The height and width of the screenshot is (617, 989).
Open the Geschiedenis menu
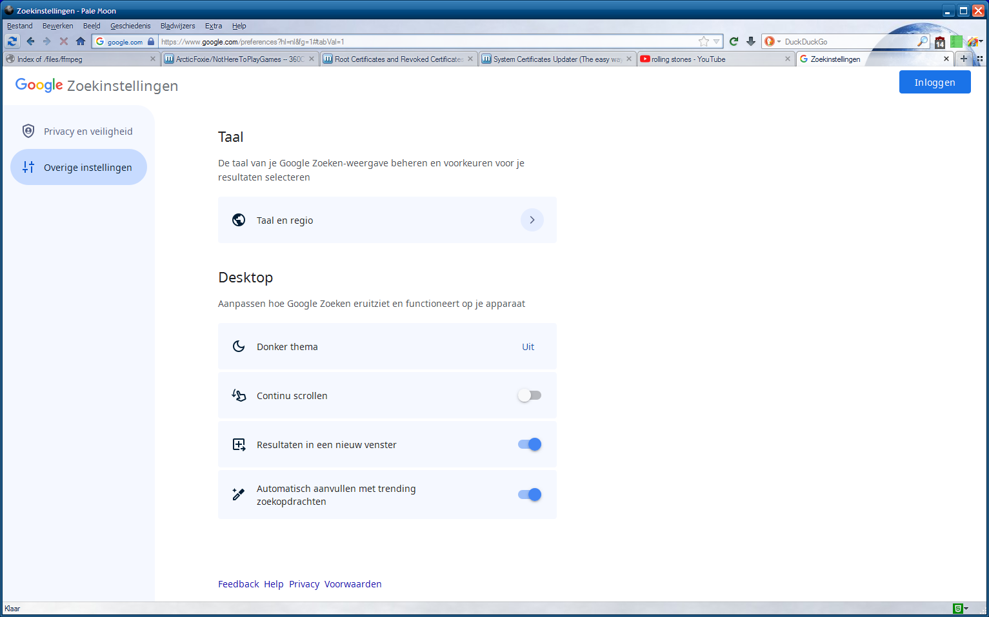tap(130, 26)
